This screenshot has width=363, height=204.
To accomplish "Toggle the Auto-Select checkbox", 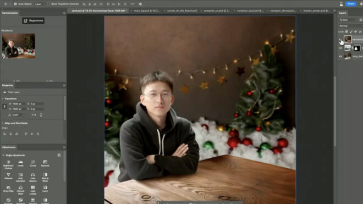I will point(15,4).
